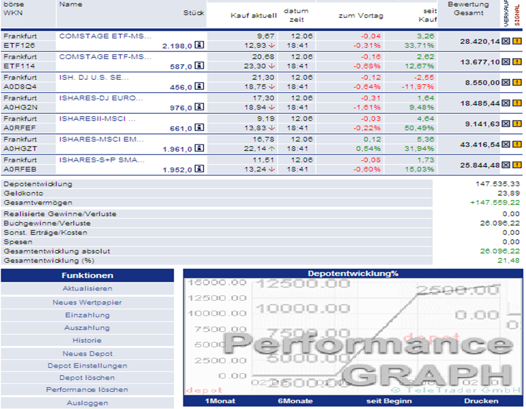Open Historie link
The width and height of the screenshot is (526, 409).
click(87, 340)
